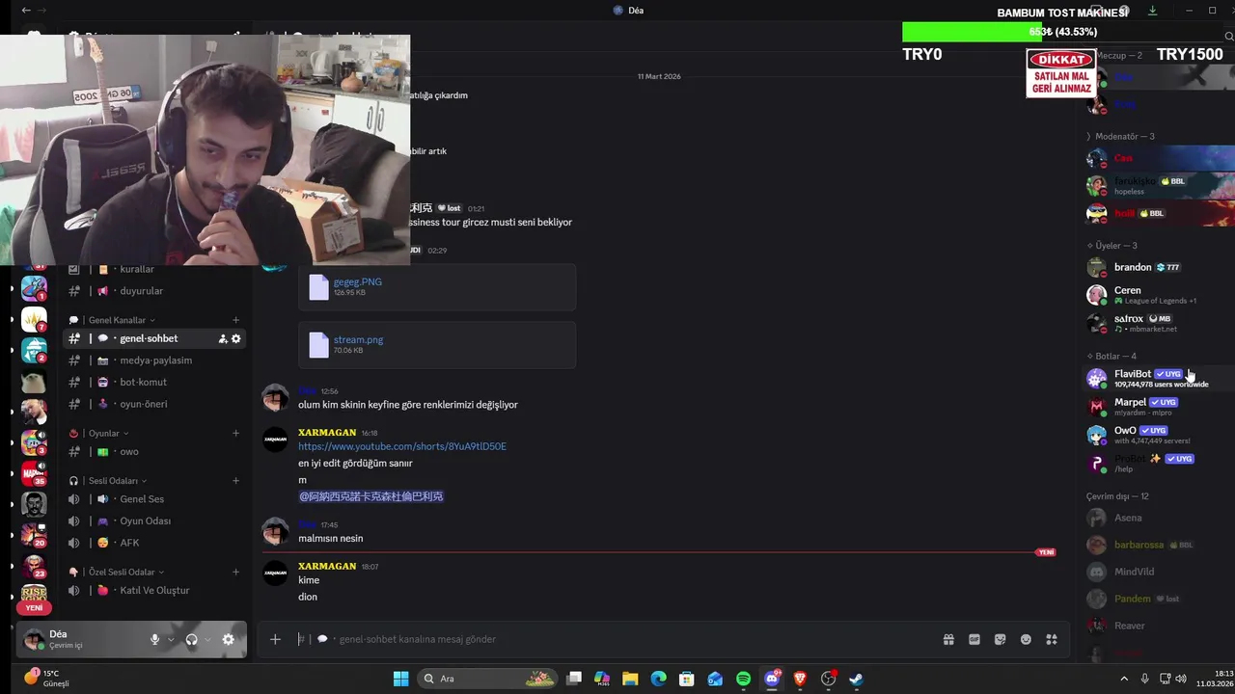Toggle microphone mute in user panel
The image size is (1235, 694).
[154, 639]
